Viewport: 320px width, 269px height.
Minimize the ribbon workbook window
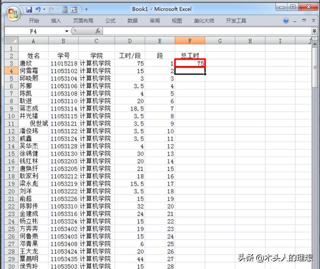point(294,21)
